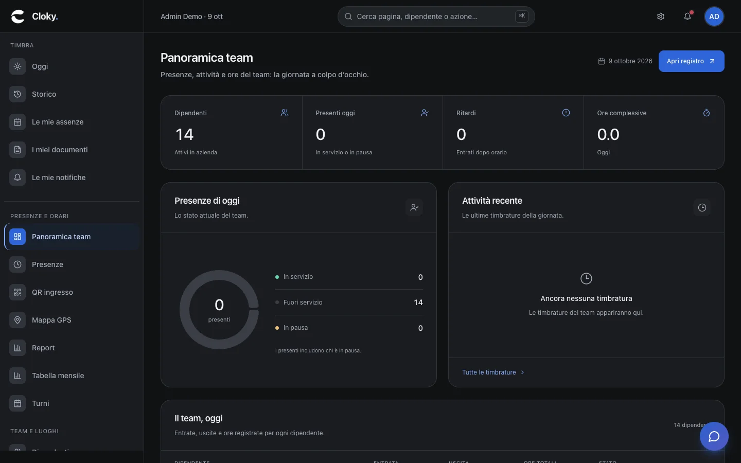The image size is (741, 463).
Task: Click the Storico history icon
Action: coord(17,94)
